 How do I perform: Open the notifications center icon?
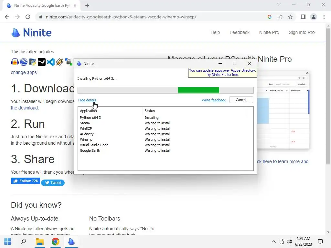(x=320, y=242)
